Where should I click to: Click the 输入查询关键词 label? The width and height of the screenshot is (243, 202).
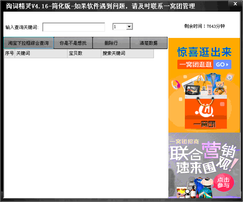[x=22, y=27]
